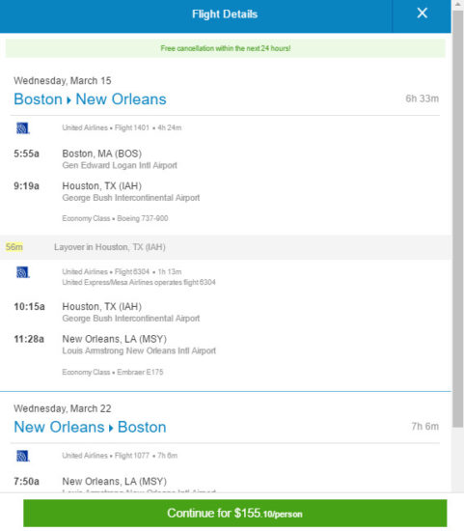Click the free cancellation notice banner
Image resolution: width=464 pixels, height=531 pixels.
(x=225, y=48)
